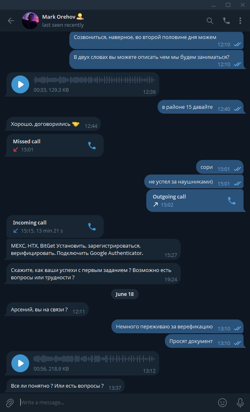The image size is (250, 412).
Task: Seek within the 00:56 voice message waveform
Action: [x=93, y=359]
